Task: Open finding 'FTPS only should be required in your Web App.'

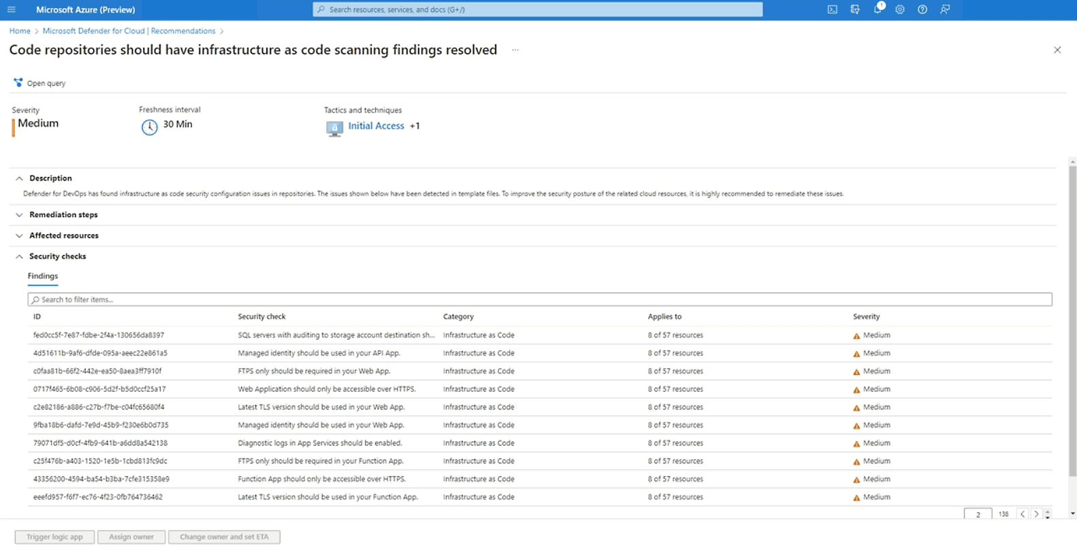Action: (540, 371)
